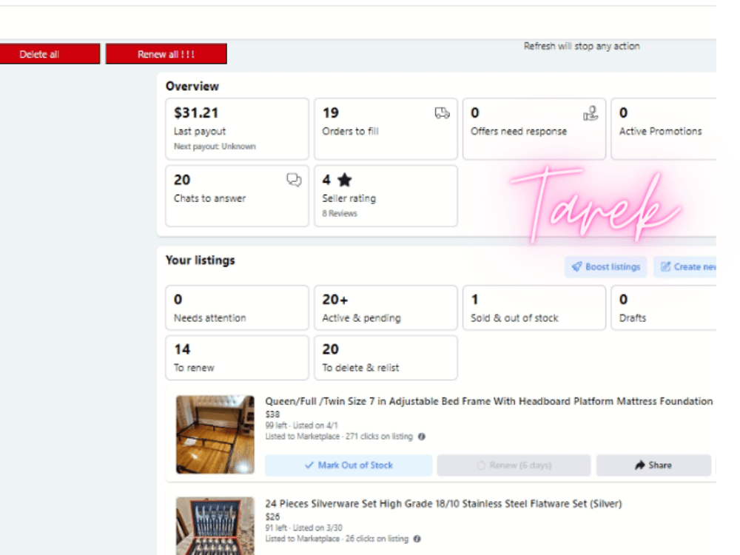Image resolution: width=740 pixels, height=555 pixels.
Task: Select the Drafts filter card
Action: 664,308
